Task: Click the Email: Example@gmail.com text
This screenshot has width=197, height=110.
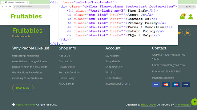Action: (168, 65)
